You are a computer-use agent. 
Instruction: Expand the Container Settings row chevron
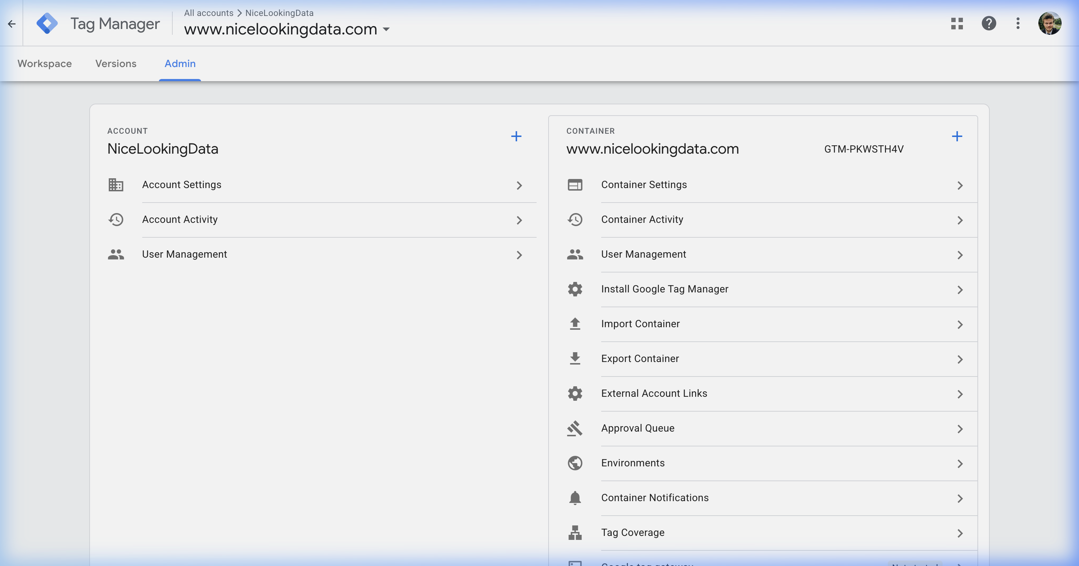click(960, 186)
